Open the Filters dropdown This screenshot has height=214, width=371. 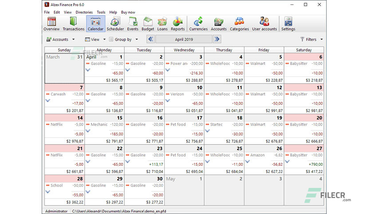click(312, 39)
